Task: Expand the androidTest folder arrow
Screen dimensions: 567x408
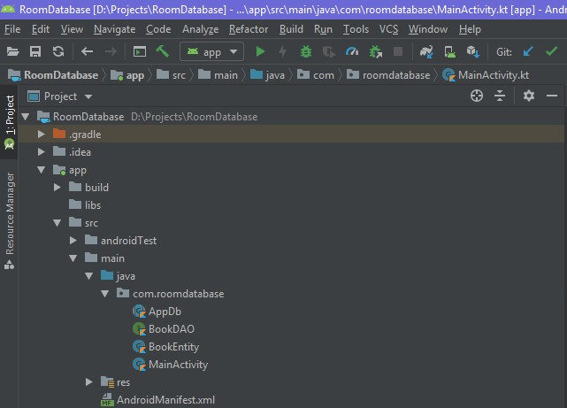Action: pyautogui.click(x=73, y=241)
